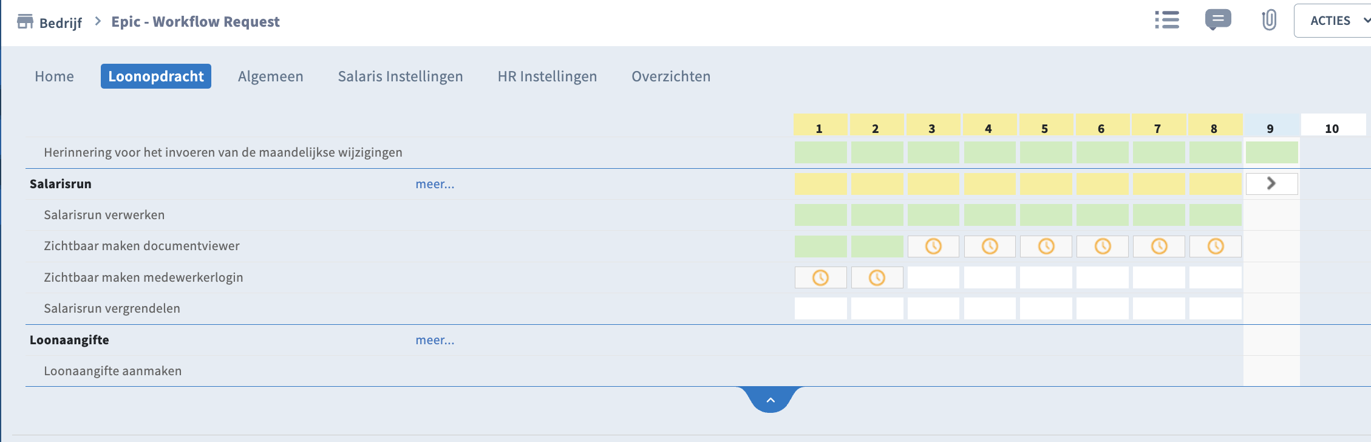Click empty Salarisrun vergrendelen cell for period 1

[820, 308]
